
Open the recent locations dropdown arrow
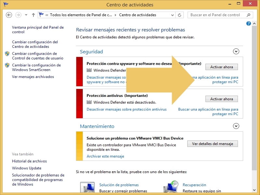tap(26, 15)
